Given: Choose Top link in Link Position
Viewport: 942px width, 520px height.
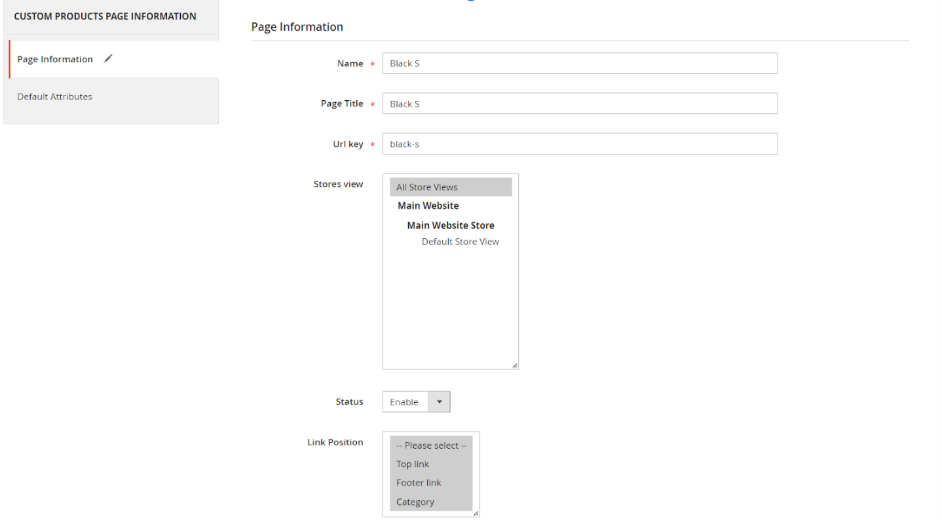Looking at the screenshot, I should click(413, 464).
